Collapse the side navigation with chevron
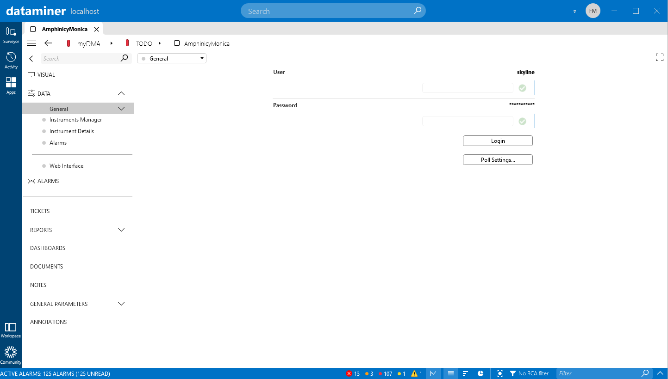 point(31,59)
